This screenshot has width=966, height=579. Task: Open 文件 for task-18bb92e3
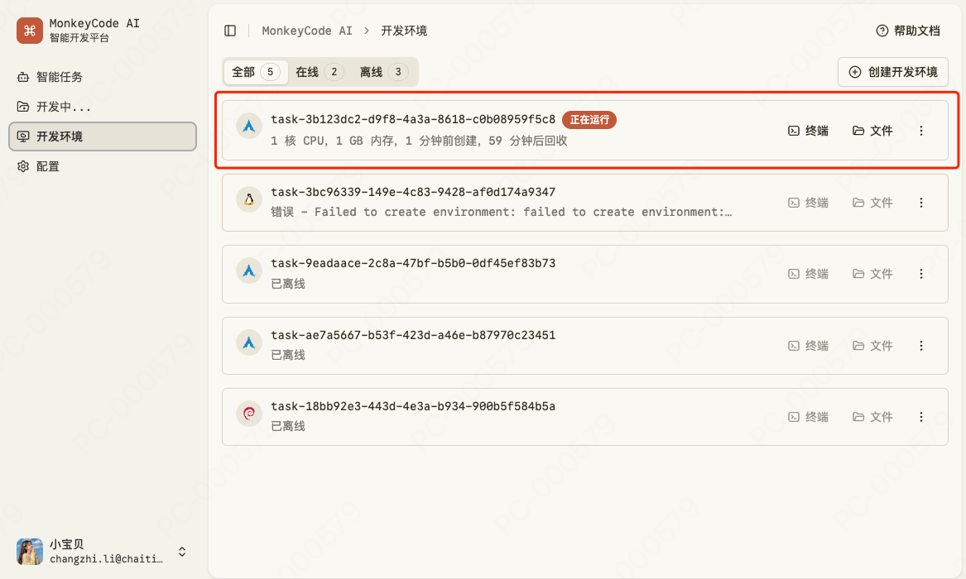click(x=872, y=417)
